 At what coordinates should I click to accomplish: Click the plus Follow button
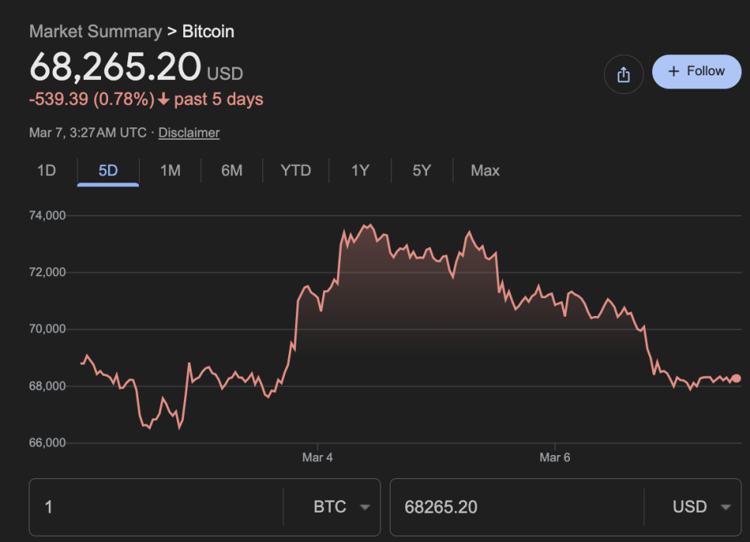[x=696, y=71]
